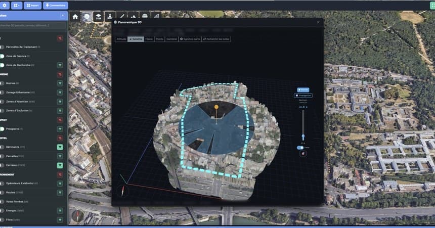Click the compass inside the Panoramique 3D window

point(122,191)
